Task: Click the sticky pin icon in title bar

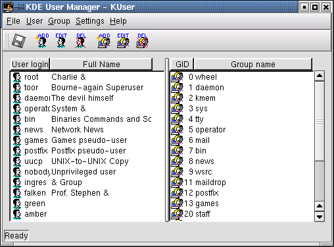Action: point(19,7)
